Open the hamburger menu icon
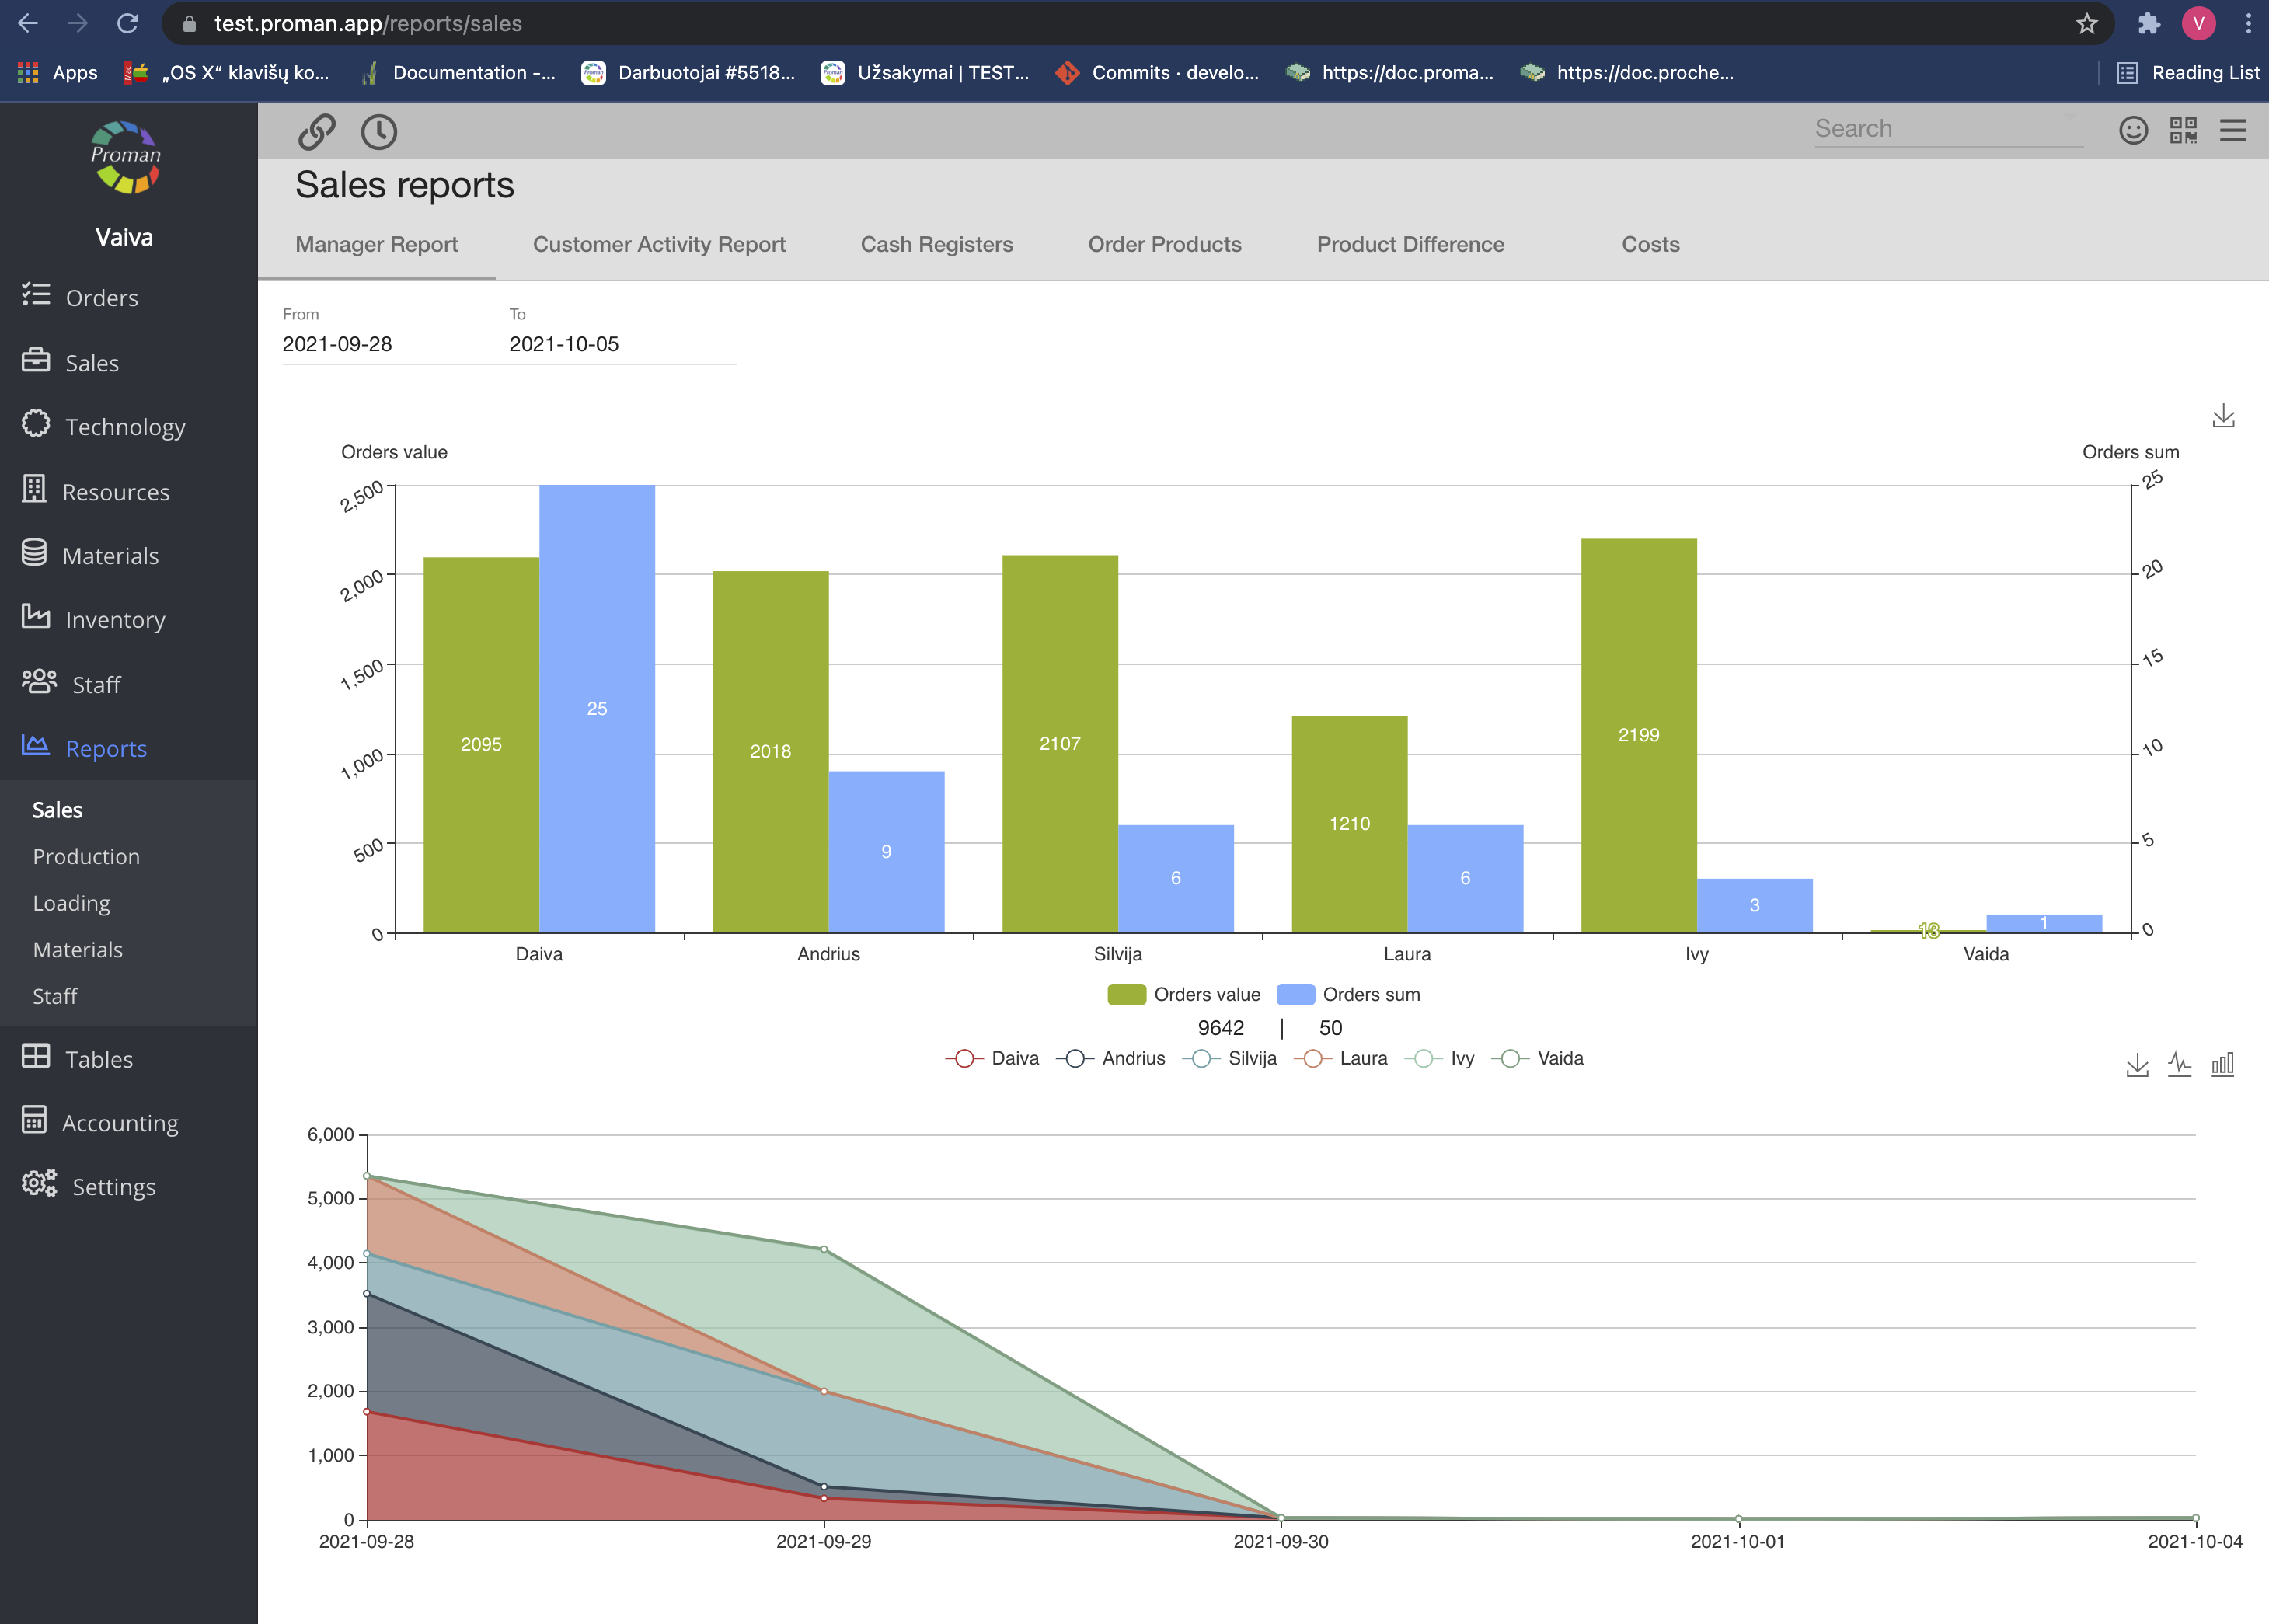 tap(2233, 130)
